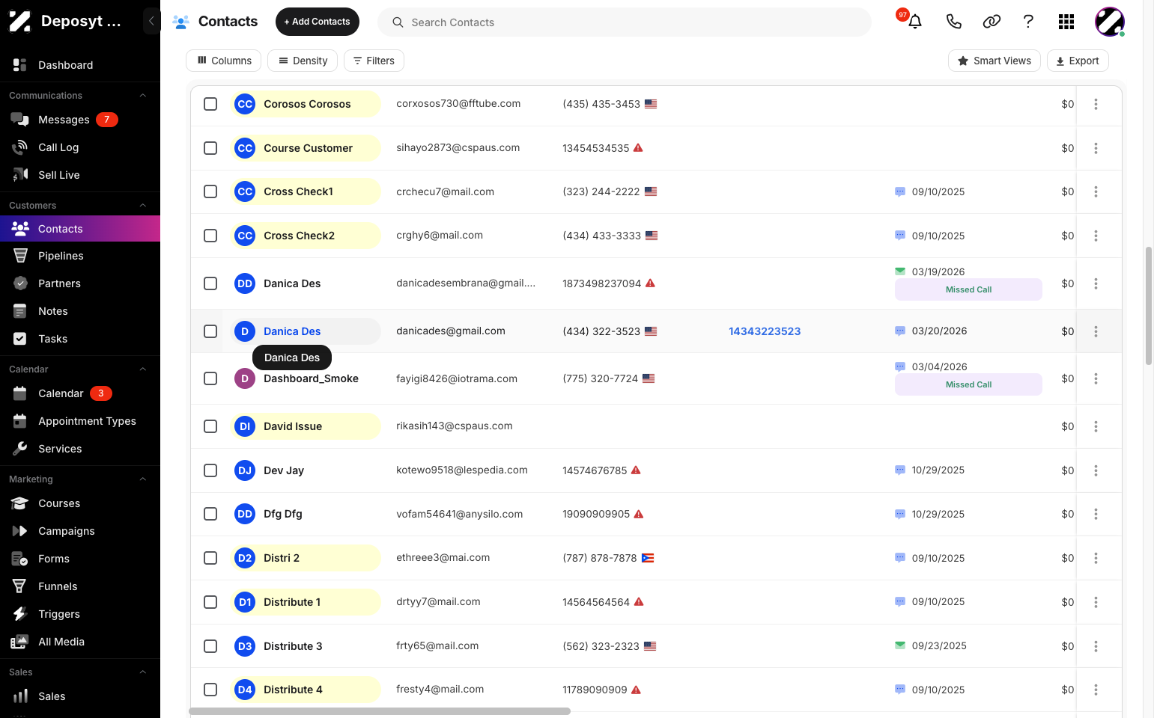Click the page's vertical scrollbar thumb
This screenshot has height=718, width=1154.
(1149, 305)
